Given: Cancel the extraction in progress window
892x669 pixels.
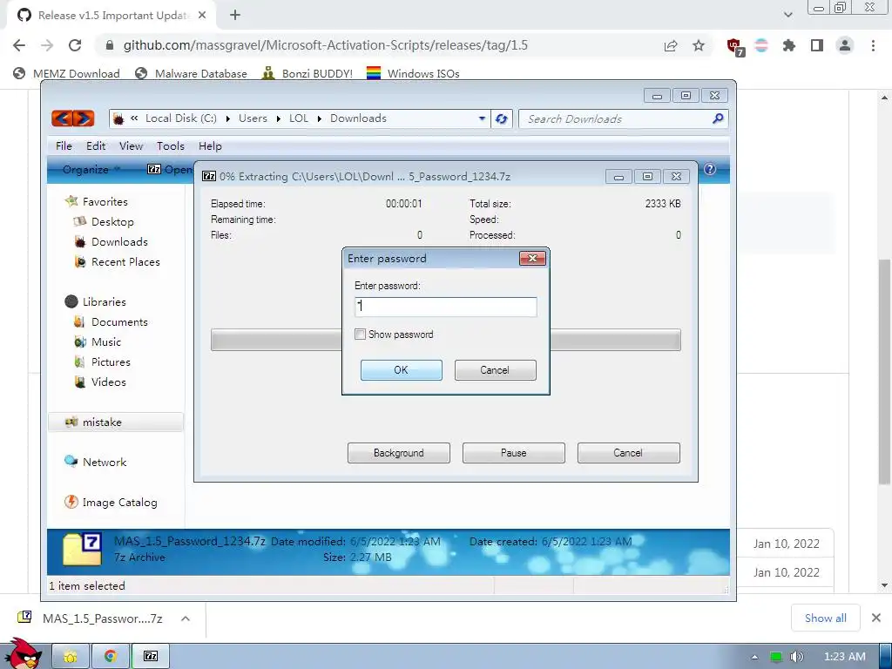Looking at the screenshot, I should tap(629, 453).
